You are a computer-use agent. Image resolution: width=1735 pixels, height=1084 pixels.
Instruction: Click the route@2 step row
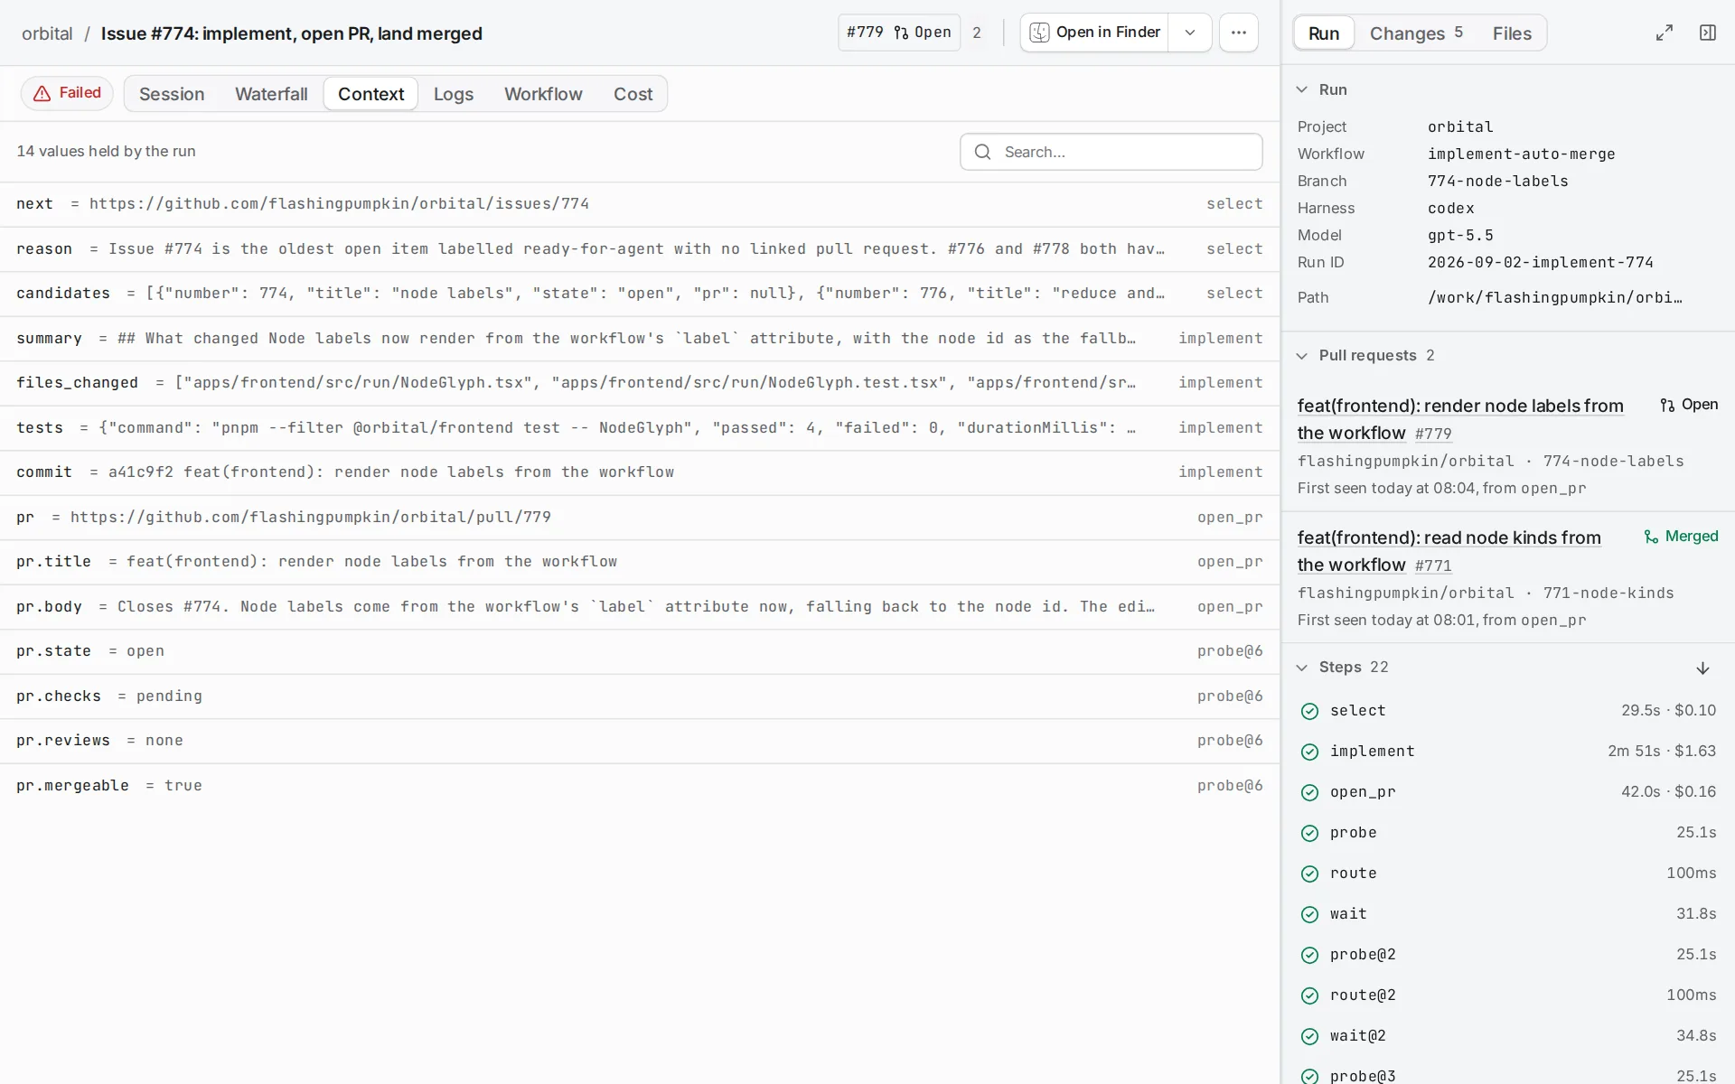[x=1508, y=995]
